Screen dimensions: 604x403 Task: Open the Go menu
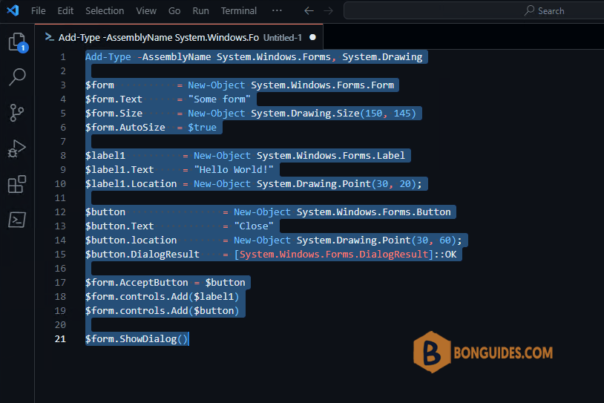click(174, 11)
